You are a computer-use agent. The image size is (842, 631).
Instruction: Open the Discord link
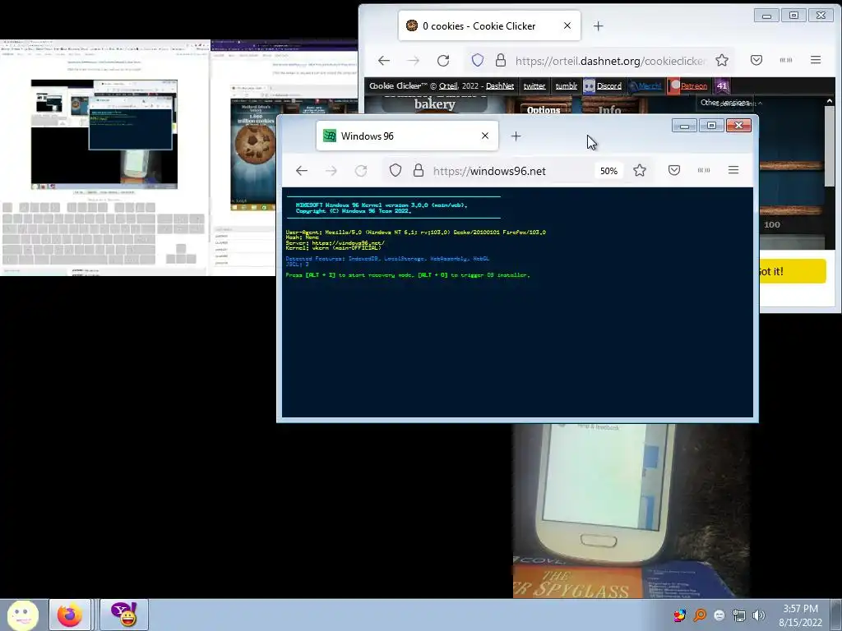pyautogui.click(x=603, y=85)
